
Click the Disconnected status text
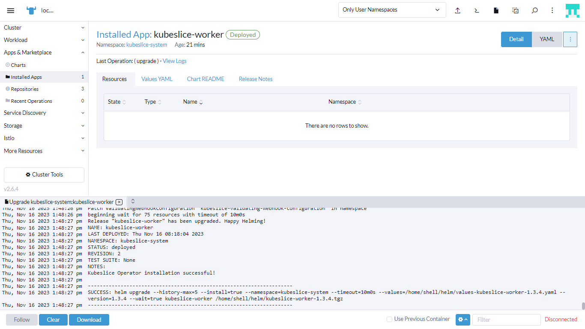[x=561, y=319]
